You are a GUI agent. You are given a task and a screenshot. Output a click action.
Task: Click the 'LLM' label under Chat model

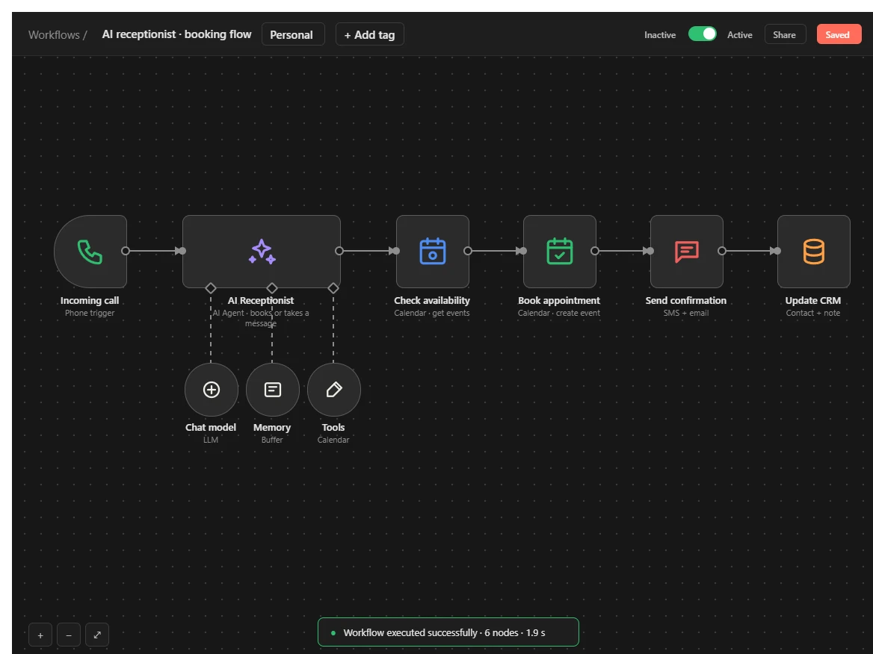pyautogui.click(x=211, y=440)
